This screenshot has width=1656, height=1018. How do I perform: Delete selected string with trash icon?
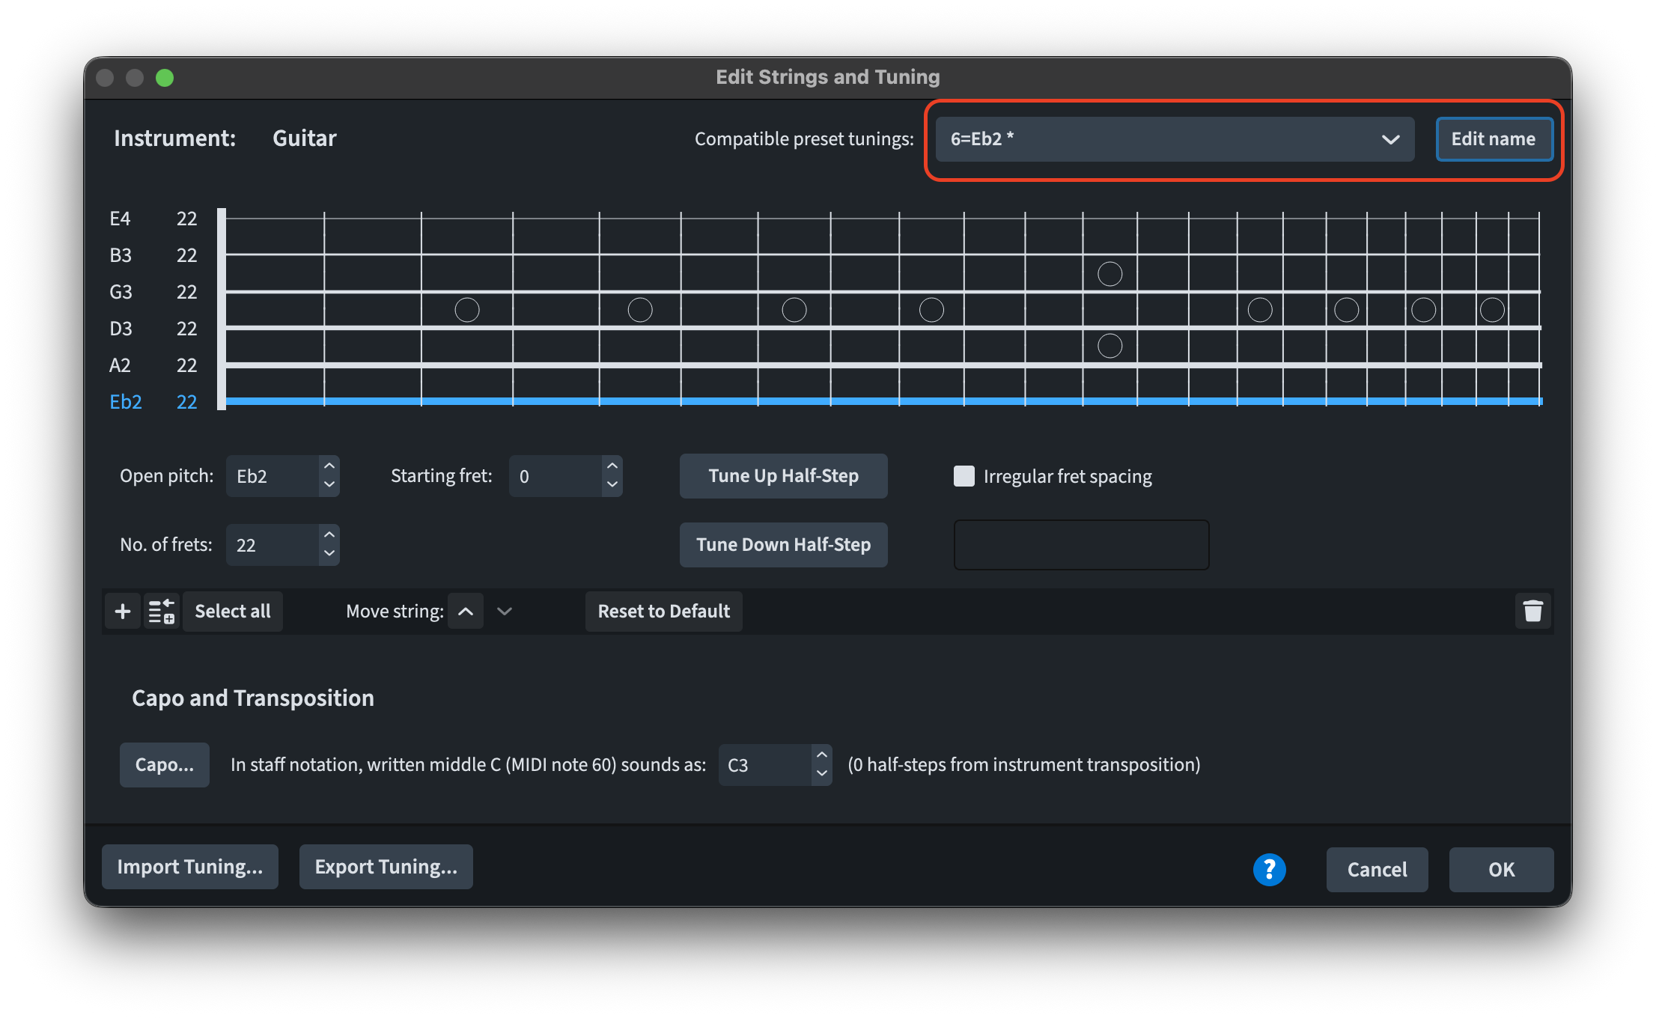(1532, 612)
